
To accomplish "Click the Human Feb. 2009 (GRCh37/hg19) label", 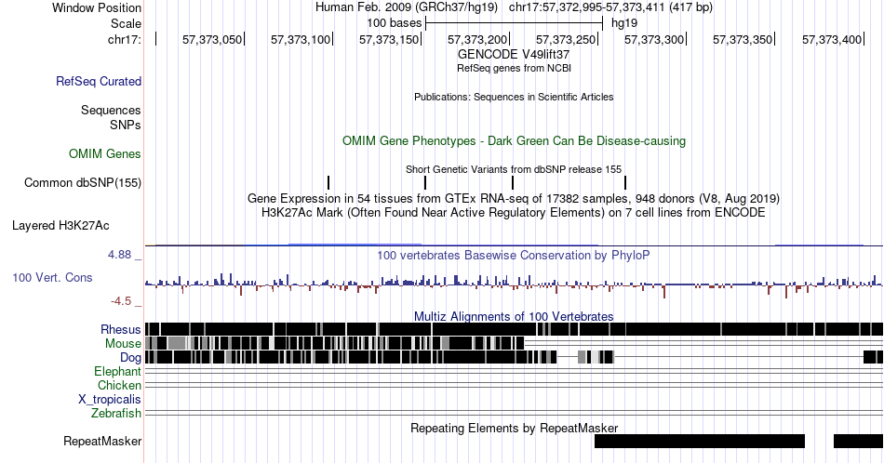I will [x=407, y=7].
